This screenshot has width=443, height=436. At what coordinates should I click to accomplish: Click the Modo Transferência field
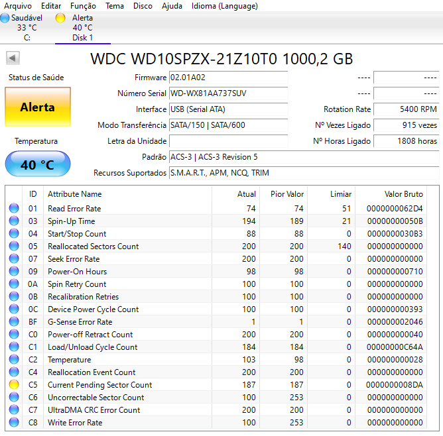(228, 125)
